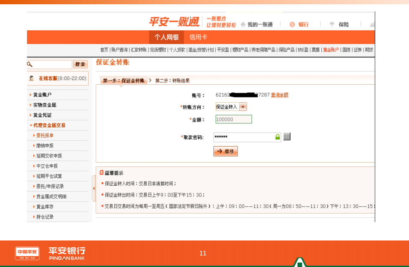
Task: Open the 银行 link in header
Action: 304,24
